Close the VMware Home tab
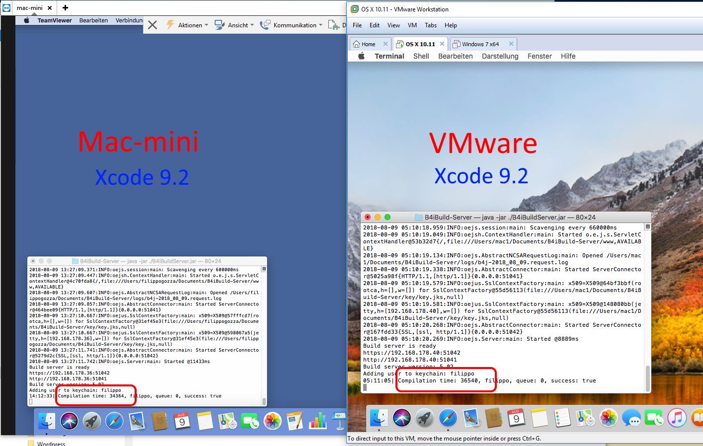Viewport: 703px width, 446px height. click(x=385, y=44)
